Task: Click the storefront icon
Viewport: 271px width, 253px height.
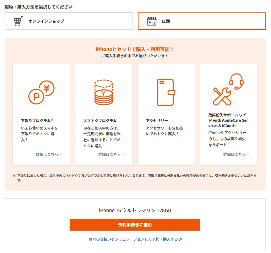Action: tap(152, 21)
